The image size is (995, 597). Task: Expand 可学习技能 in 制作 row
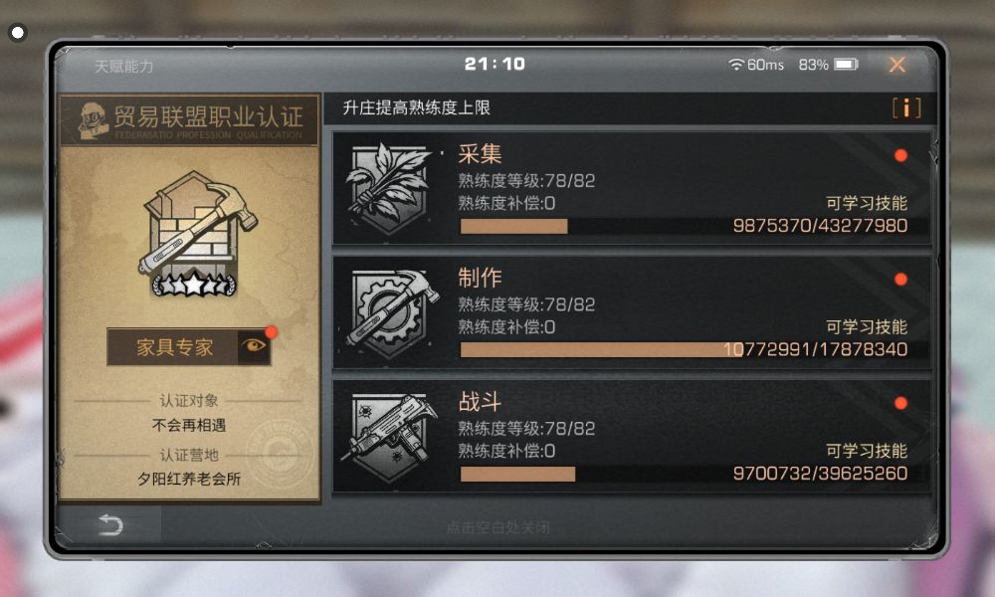867,326
